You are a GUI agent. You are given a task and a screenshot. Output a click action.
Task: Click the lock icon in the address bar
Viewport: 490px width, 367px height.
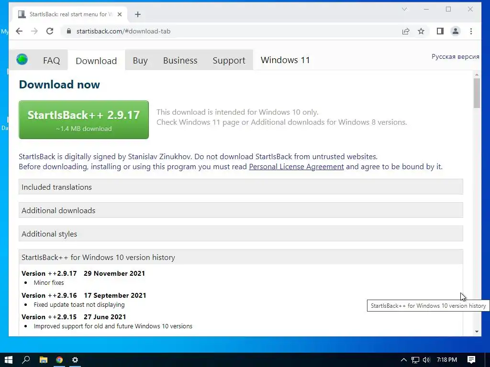pyautogui.click(x=69, y=31)
